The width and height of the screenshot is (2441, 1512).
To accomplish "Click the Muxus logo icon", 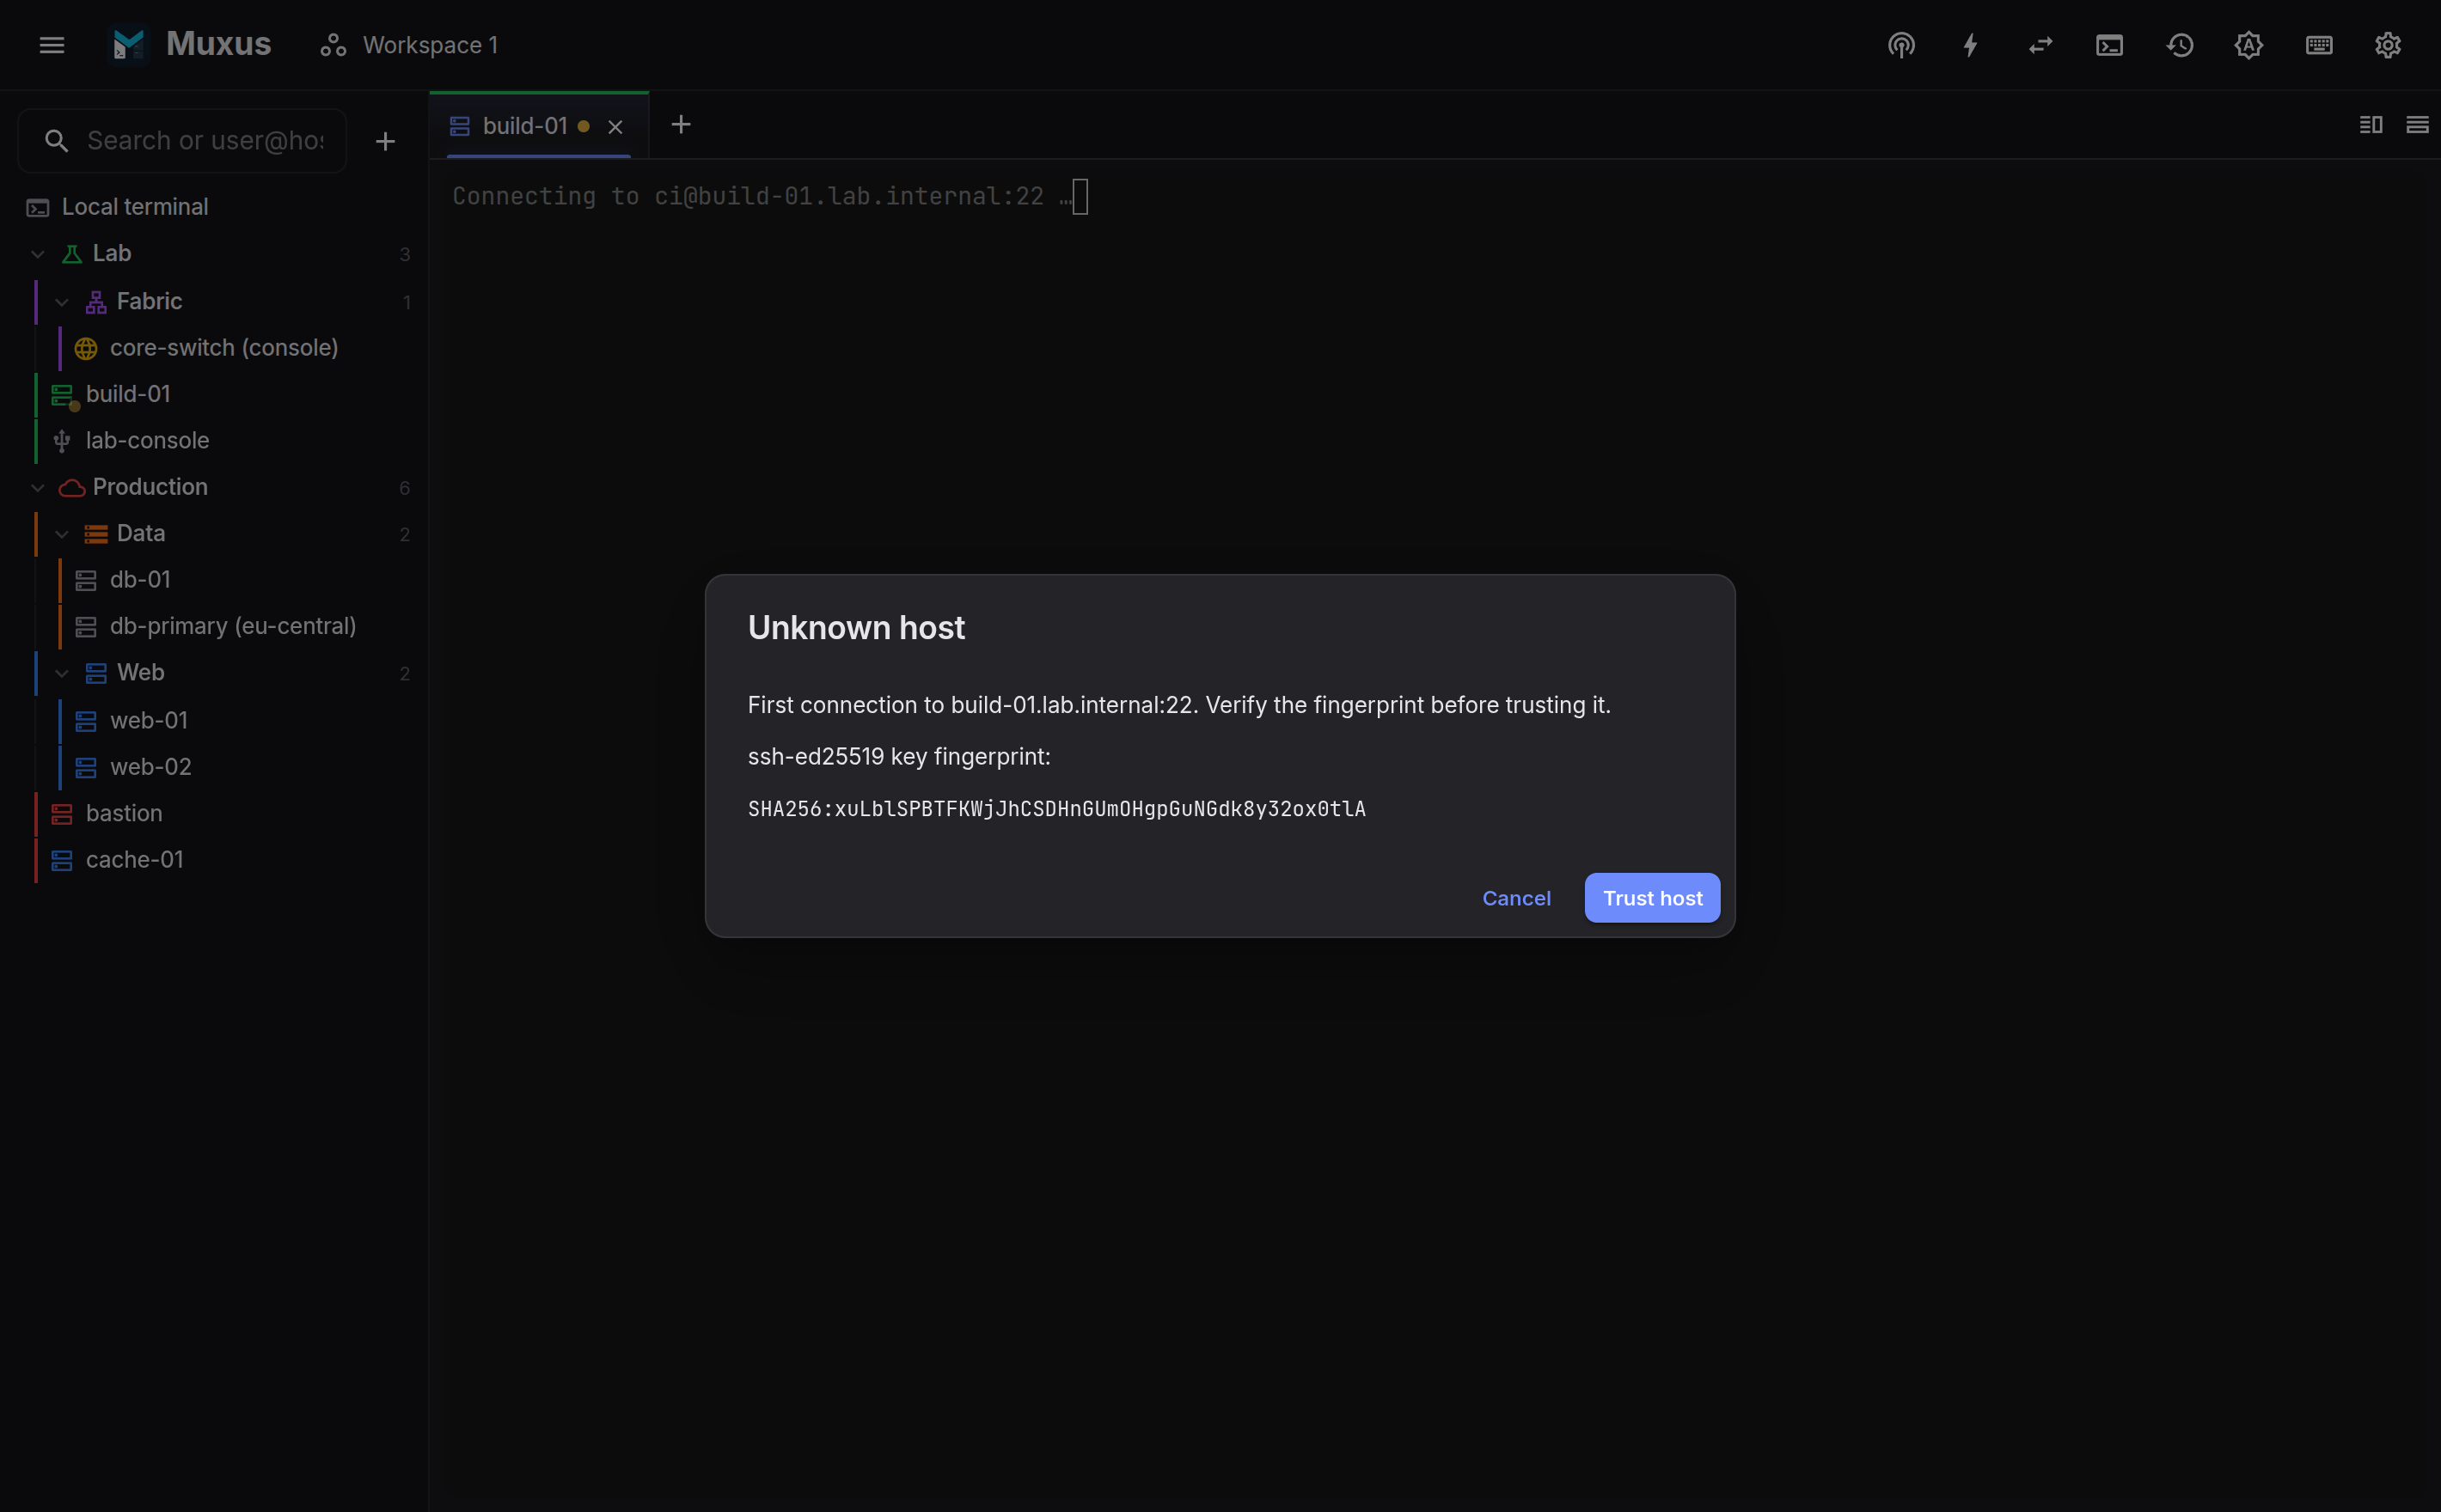I will [x=129, y=45].
